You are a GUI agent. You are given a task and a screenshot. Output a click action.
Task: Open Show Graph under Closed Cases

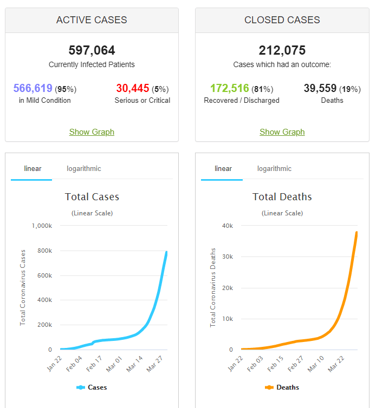[282, 132]
